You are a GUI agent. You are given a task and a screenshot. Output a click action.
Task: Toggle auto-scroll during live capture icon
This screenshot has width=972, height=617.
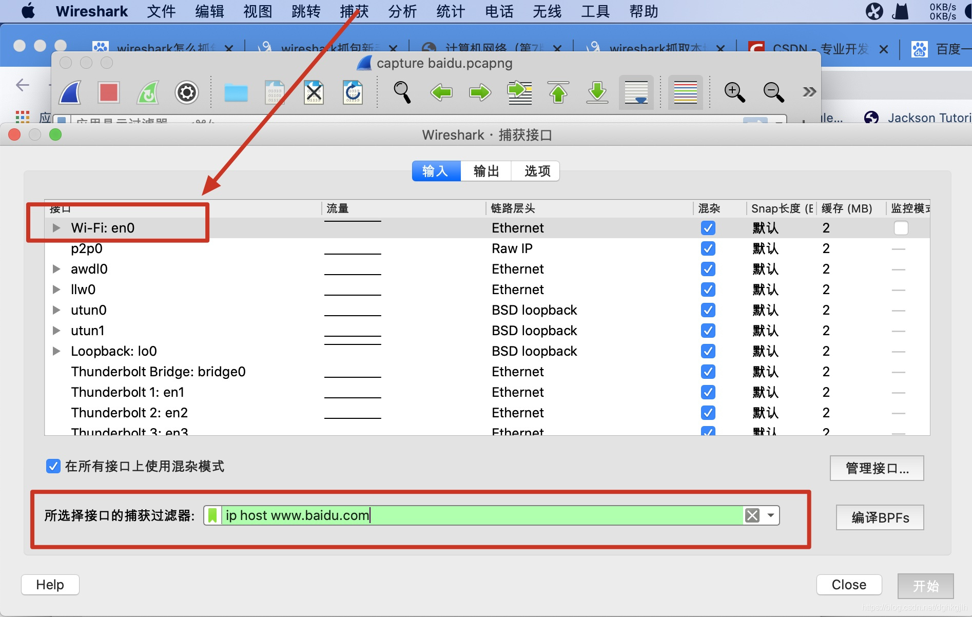point(636,93)
